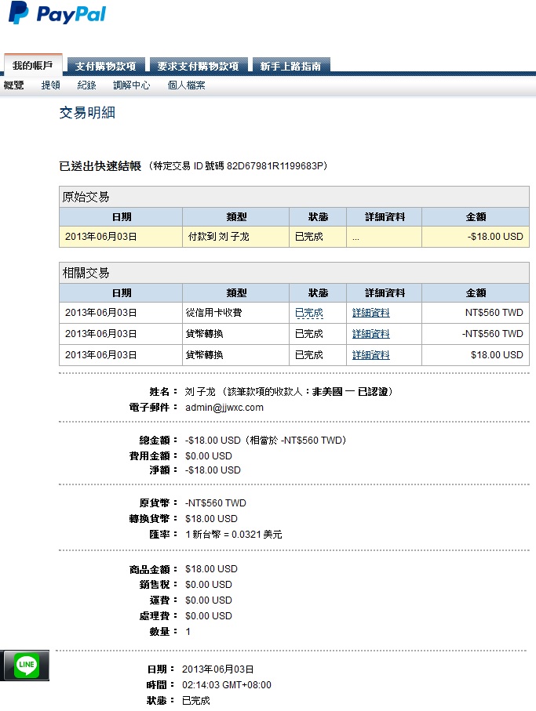The height and width of the screenshot is (711, 536).
Task: Click 銷售稅 value $0.00 USD
Action: click(208, 585)
